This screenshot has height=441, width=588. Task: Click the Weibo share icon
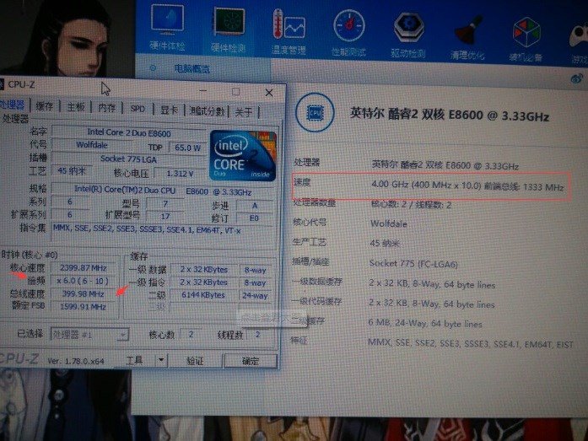[x=577, y=78]
